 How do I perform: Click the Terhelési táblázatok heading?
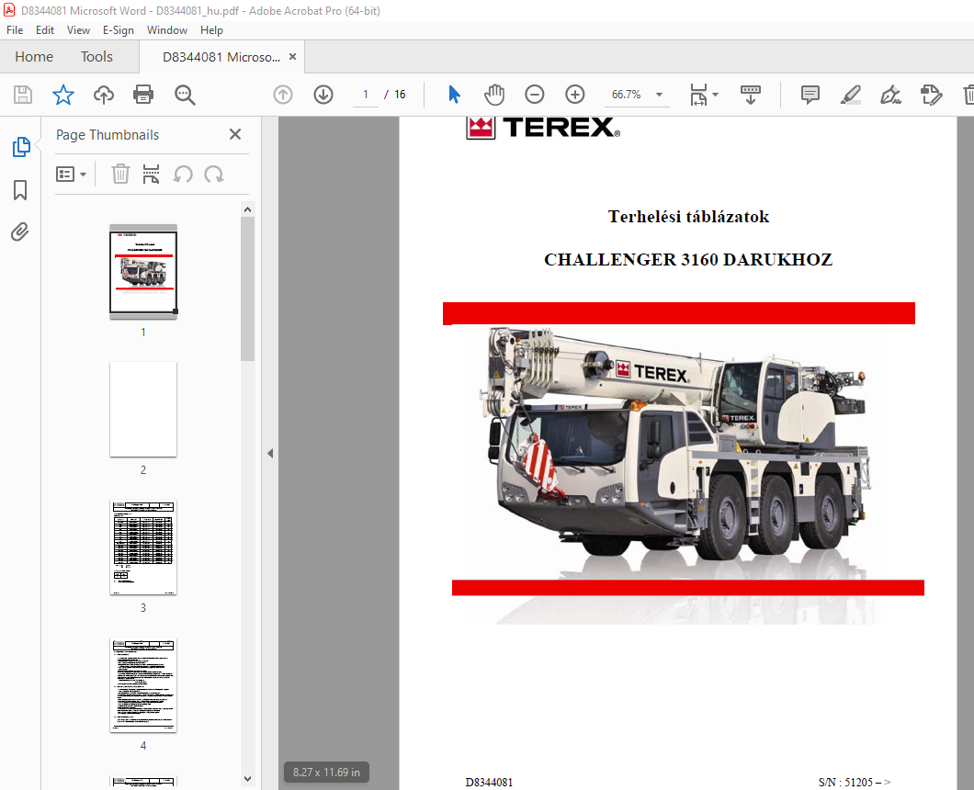click(x=688, y=216)
